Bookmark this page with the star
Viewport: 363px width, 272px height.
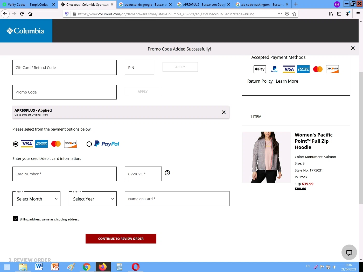coord(294,14)
